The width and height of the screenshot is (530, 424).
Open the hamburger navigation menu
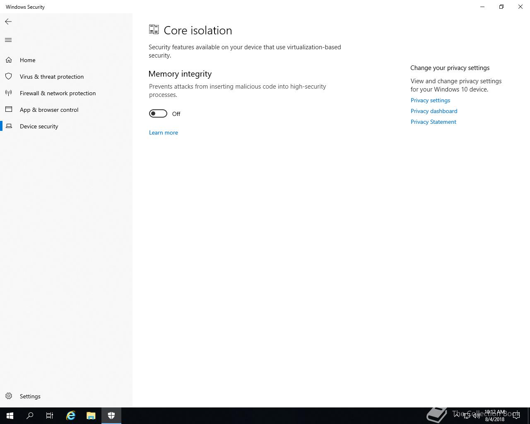(8, 40)
